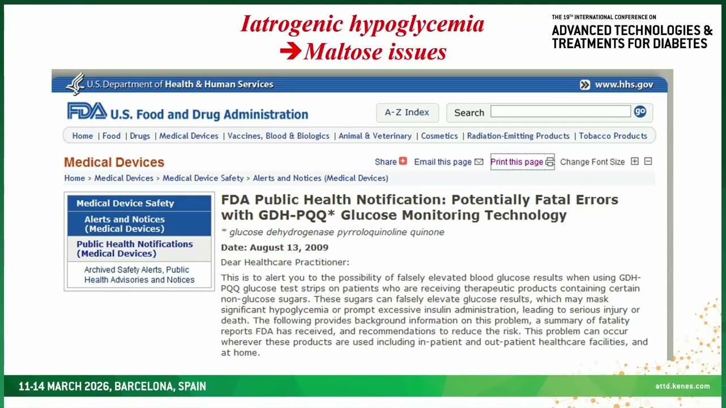Click Email this page link

[x=443, y=162]
